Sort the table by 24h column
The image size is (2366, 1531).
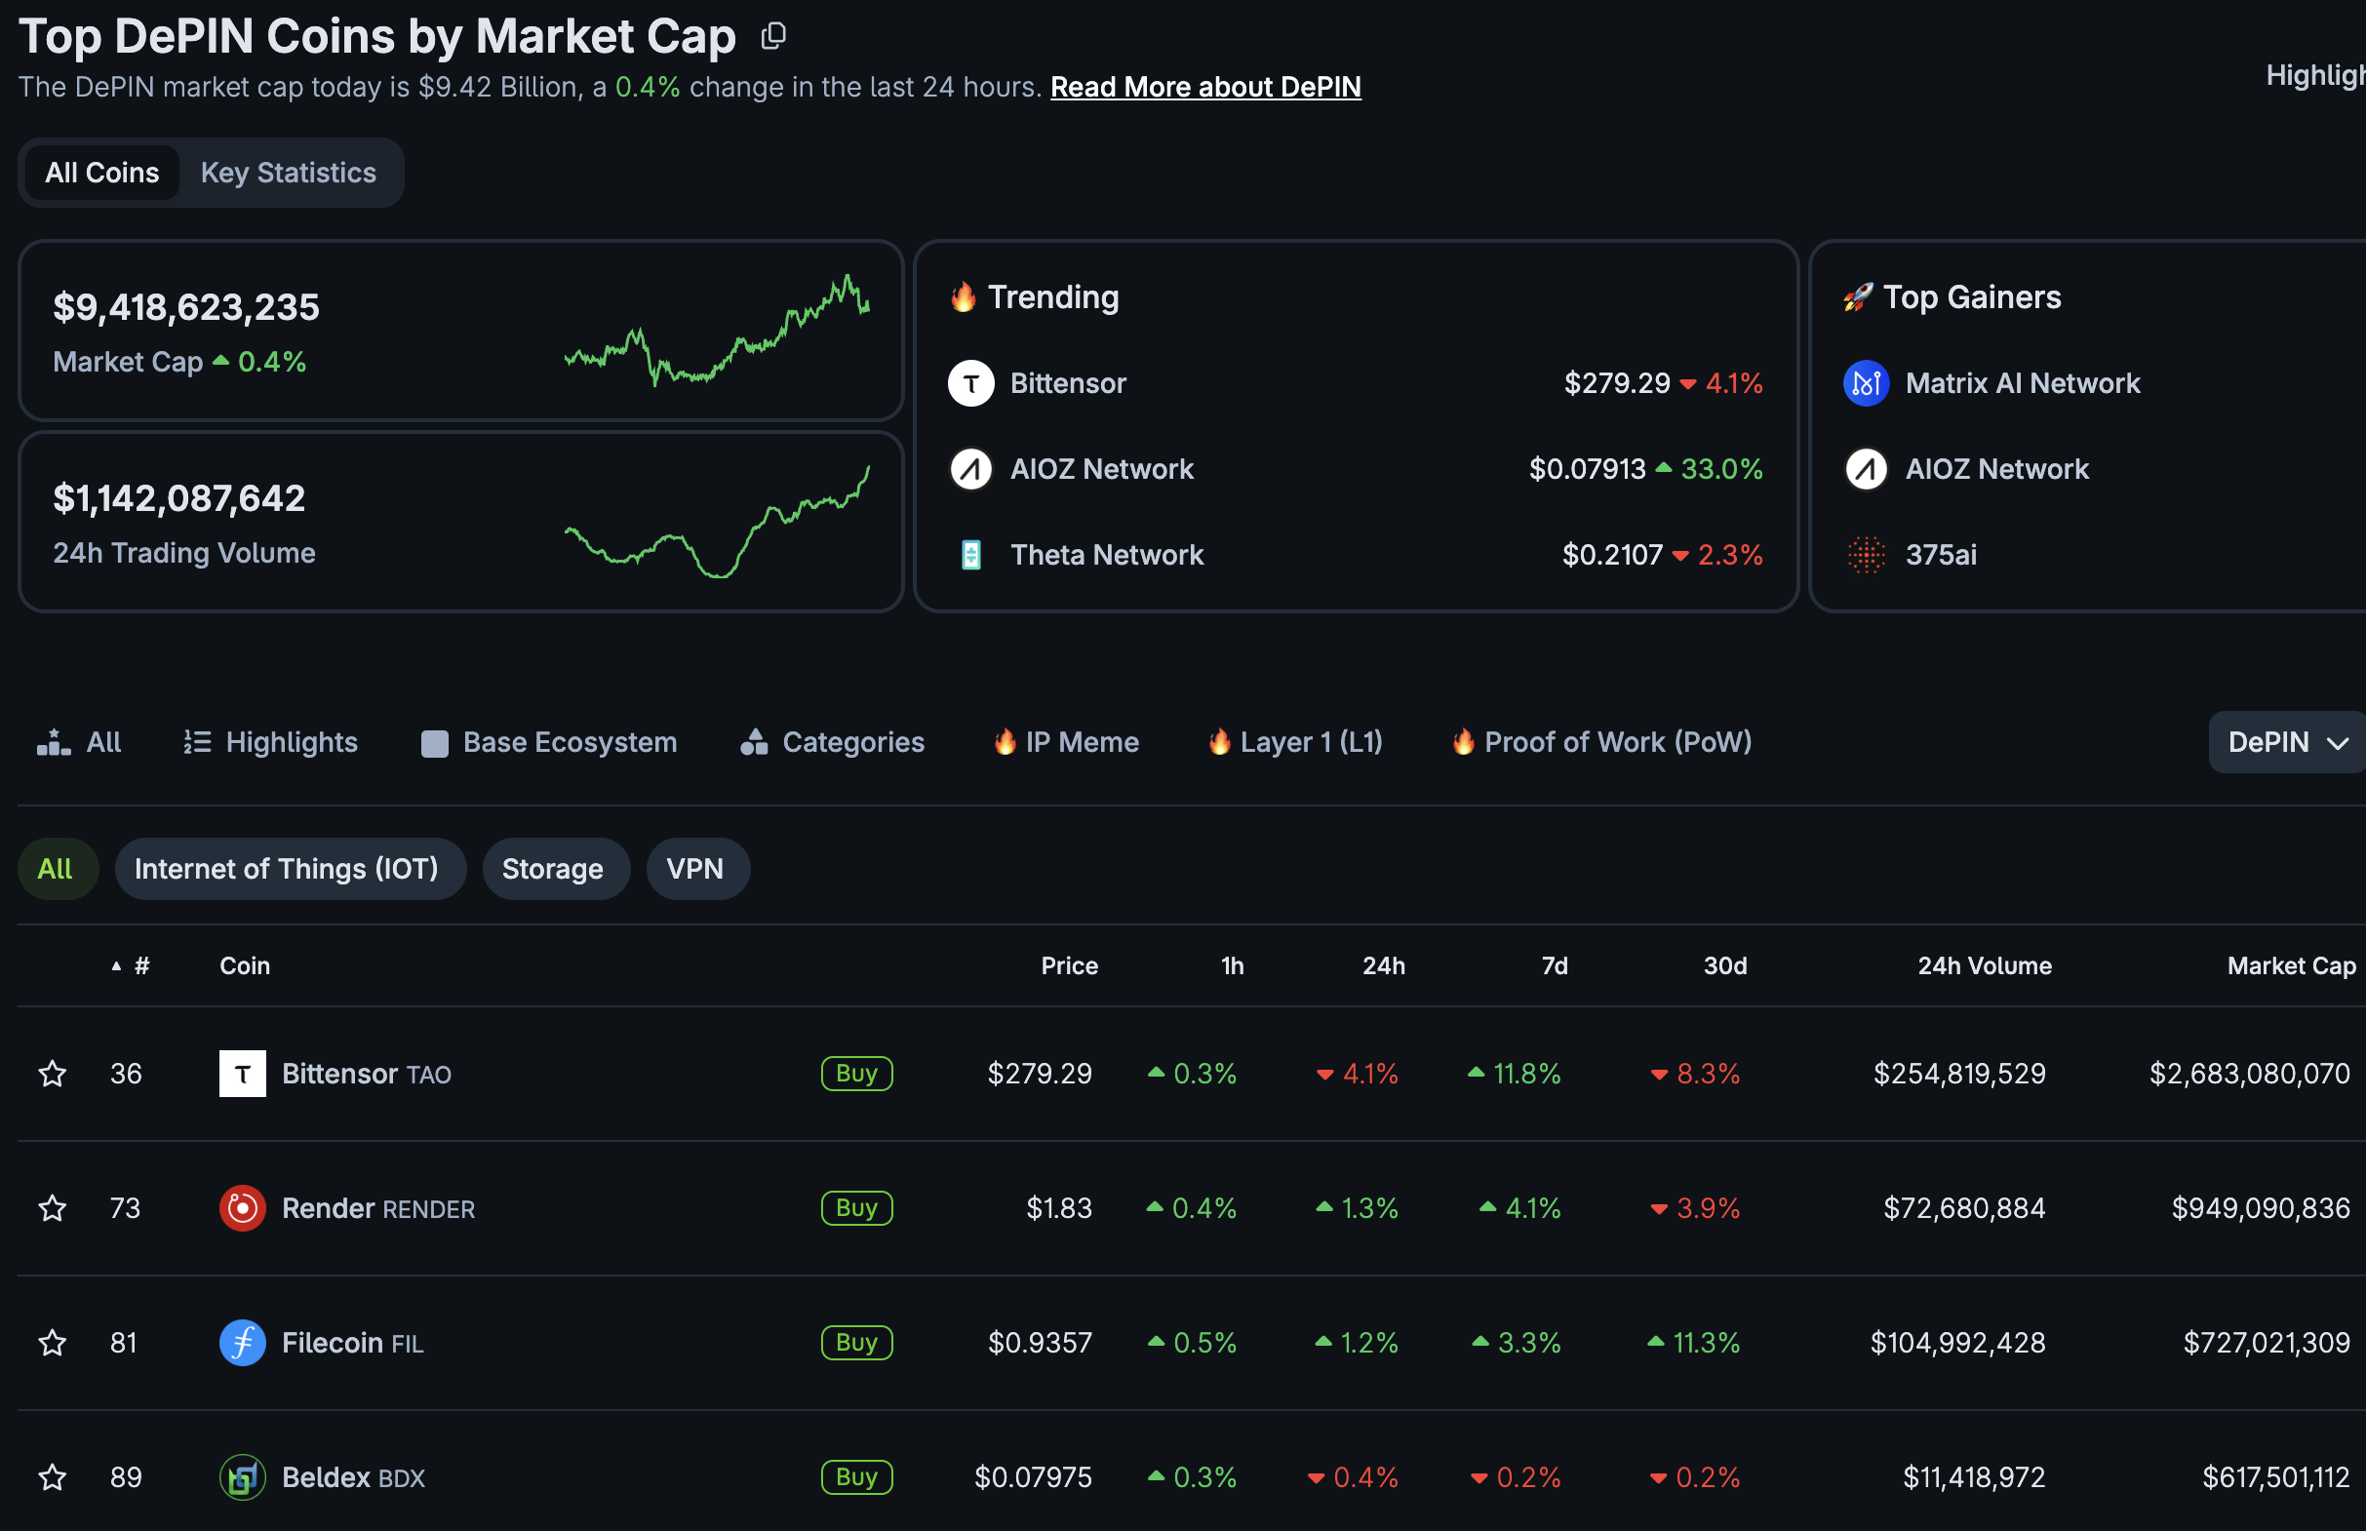pyautogui.click(x=1383, y=965)
